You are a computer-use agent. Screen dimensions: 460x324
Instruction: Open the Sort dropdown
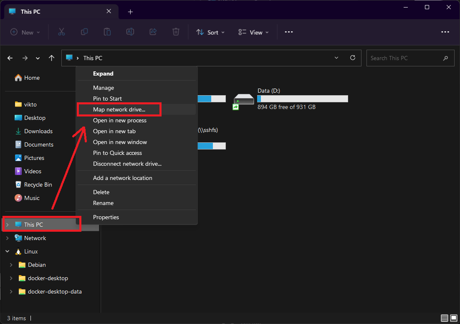pyautogui.click(x=210, y=32)
